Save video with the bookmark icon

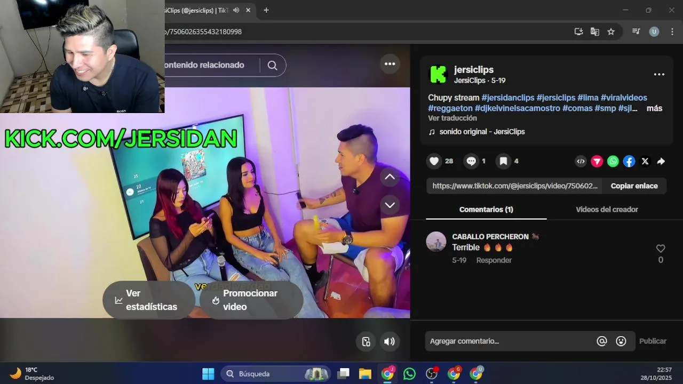pos(503,161)
